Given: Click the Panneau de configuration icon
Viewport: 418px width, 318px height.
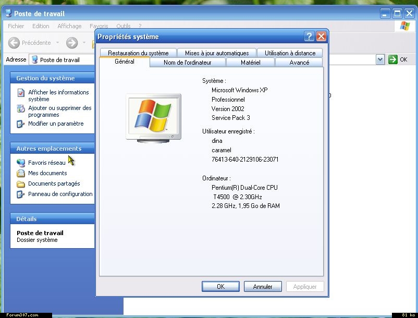Looking at the screenshot, I should 21,194.
